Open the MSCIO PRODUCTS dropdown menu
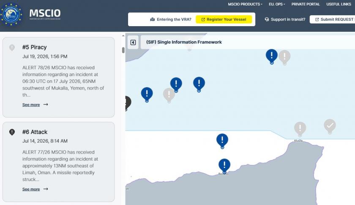Screen dimensions: 355x205 pyautogui.click(x=245, y=4)
